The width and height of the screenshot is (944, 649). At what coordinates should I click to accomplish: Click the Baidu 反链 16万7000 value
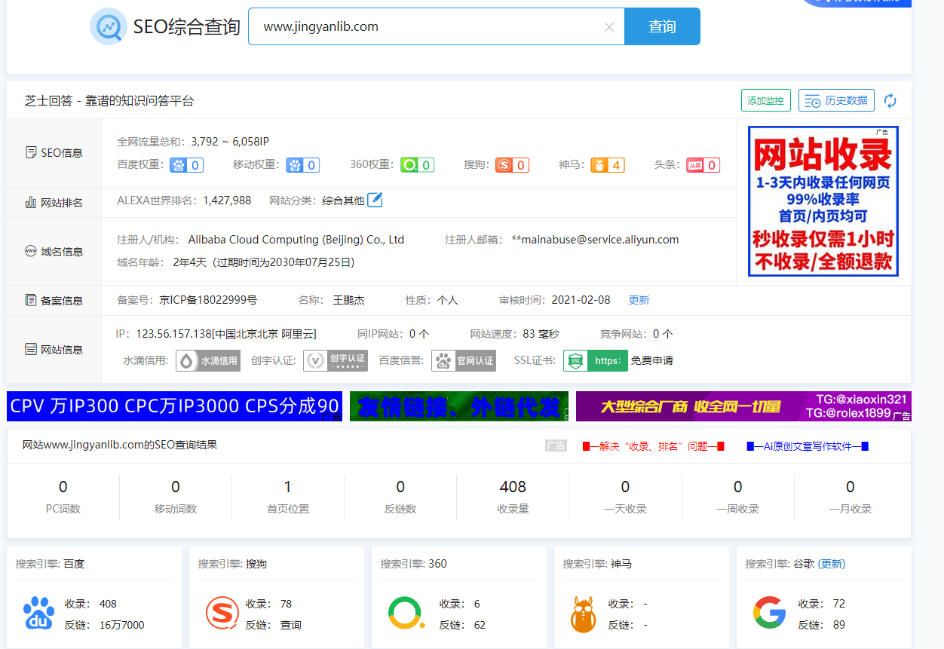(122, 625)
